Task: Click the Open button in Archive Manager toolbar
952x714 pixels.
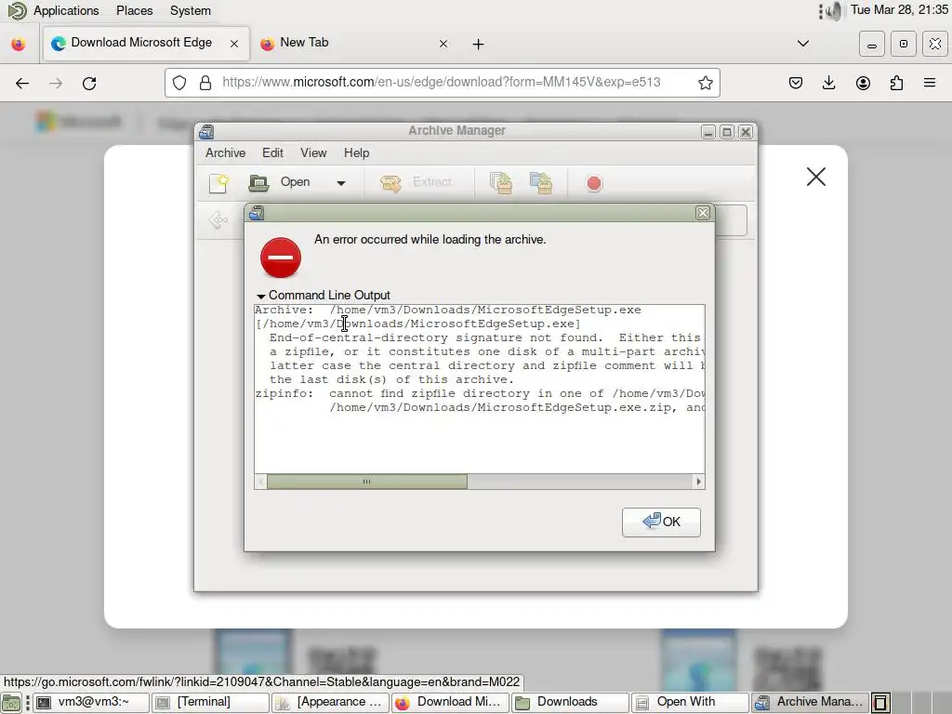Action: click(280, 182)
